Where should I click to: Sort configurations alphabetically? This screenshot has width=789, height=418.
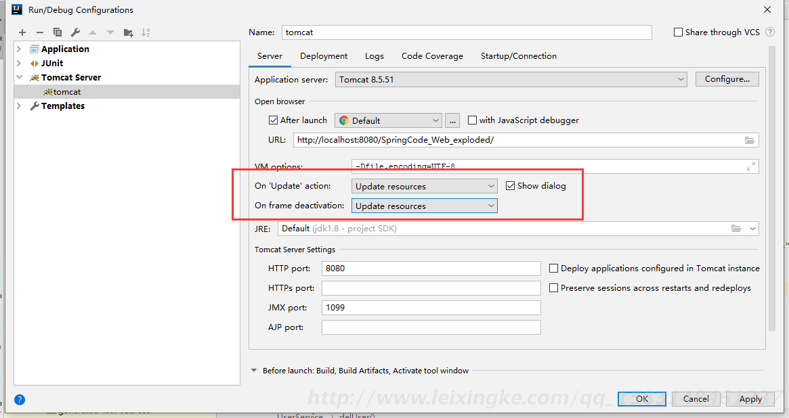coord(146,32)
